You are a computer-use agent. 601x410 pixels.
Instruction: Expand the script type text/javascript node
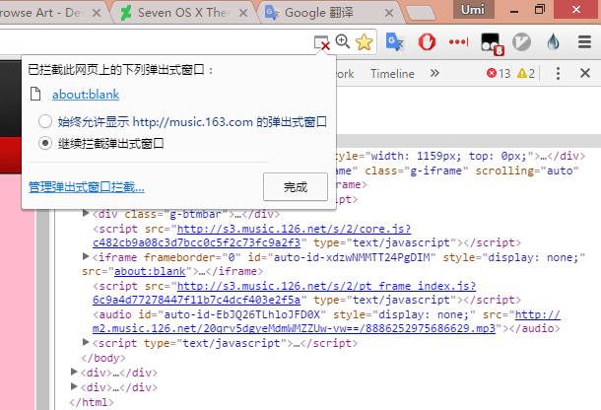88,343
